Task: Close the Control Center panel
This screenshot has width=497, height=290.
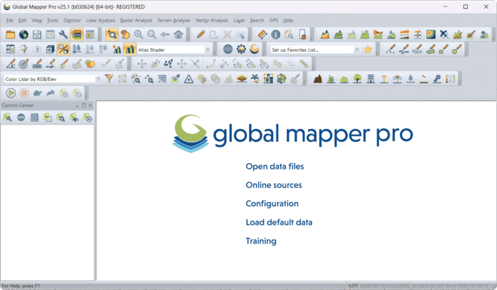Action: tap(91, 105)
